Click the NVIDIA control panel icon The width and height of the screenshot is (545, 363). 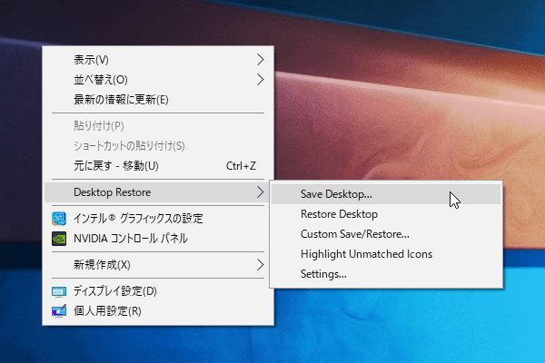tap(59, 239)
